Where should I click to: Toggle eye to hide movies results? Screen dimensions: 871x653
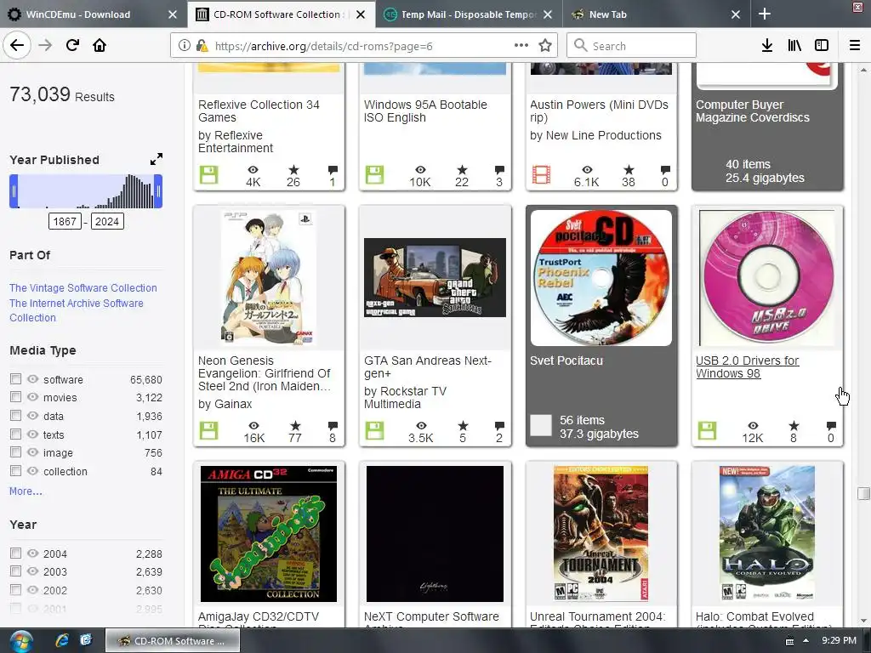coord(33,397)
